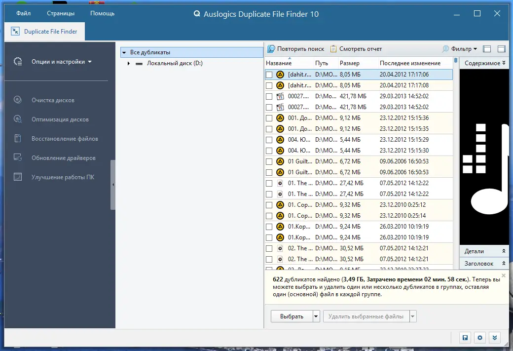
Task: Click the music note preview image
Action: [x=484, y=157]
